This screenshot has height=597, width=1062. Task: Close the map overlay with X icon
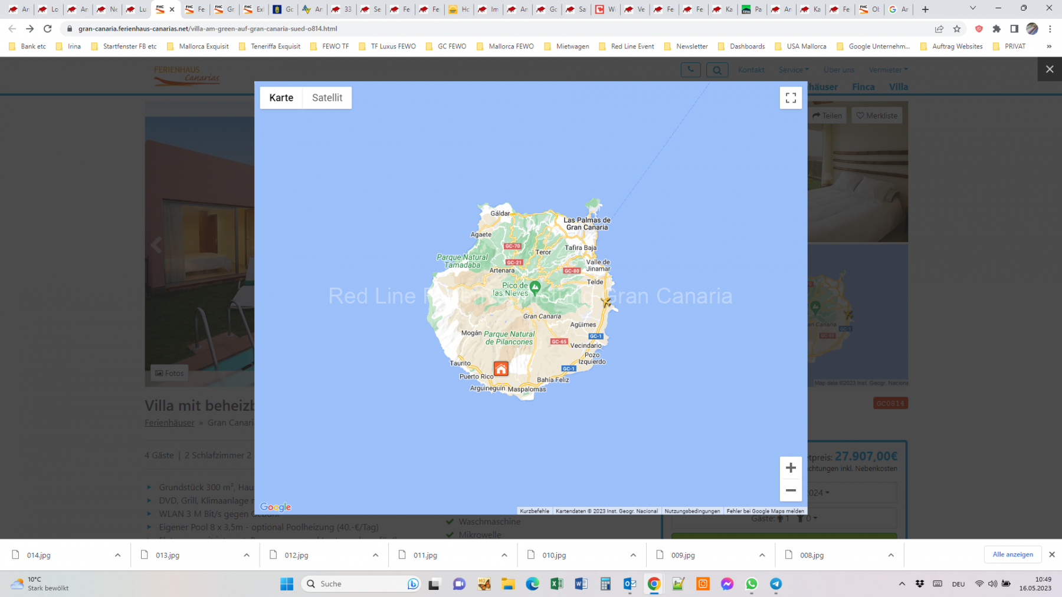pyautogui.click(x=1050, y=70)
